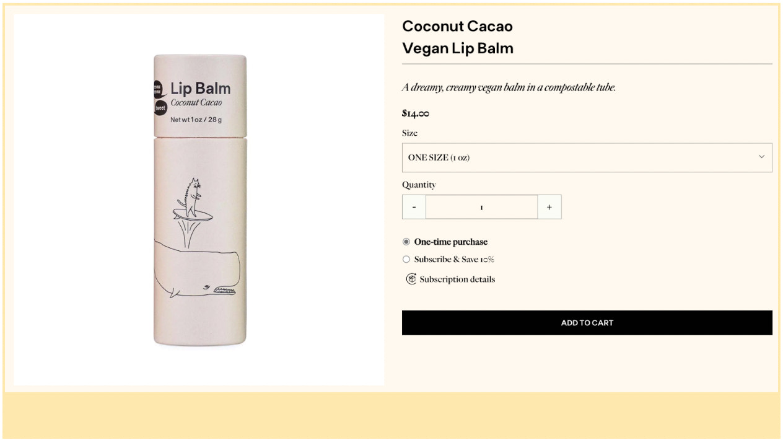This screenshot has width=783, height=440.
Task: Click the ADD TO CART button
Action: click(587, 322)
